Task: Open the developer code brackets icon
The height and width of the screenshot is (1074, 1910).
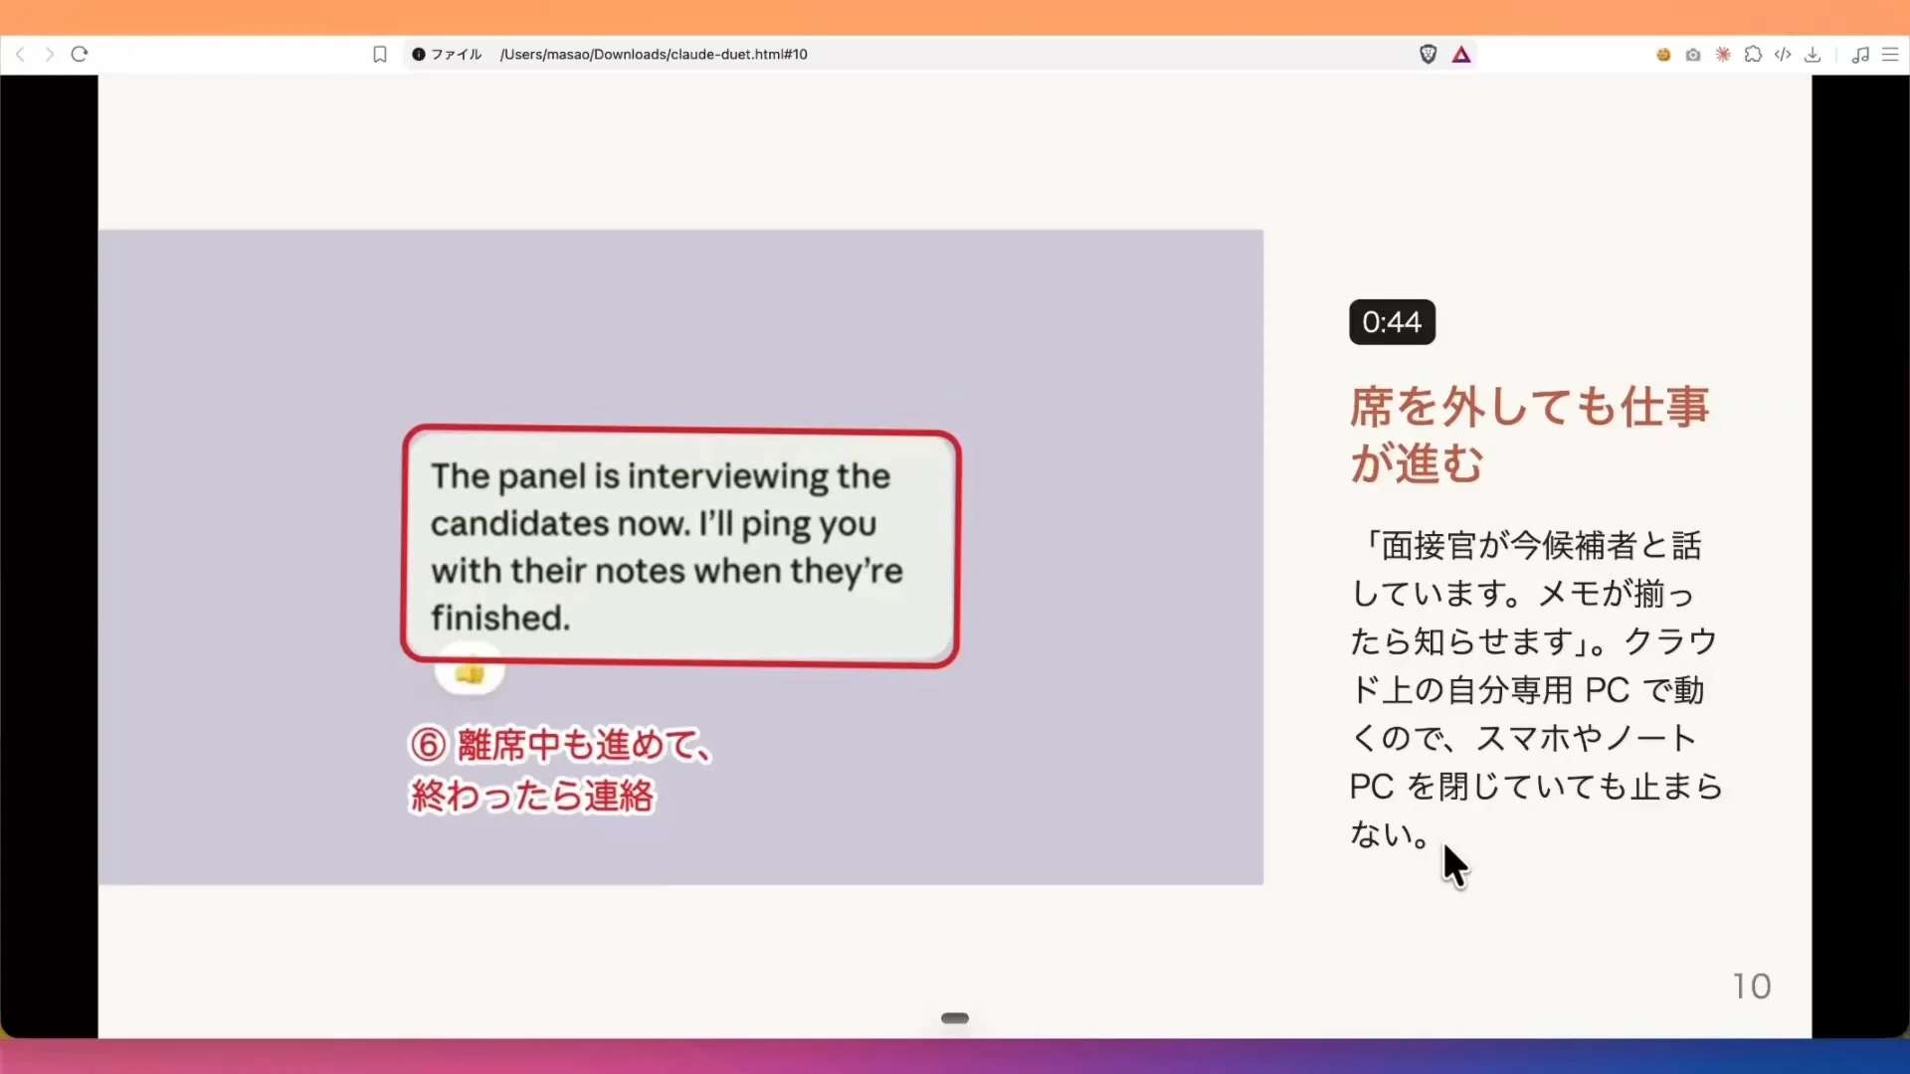Action: pos(1784,55)
